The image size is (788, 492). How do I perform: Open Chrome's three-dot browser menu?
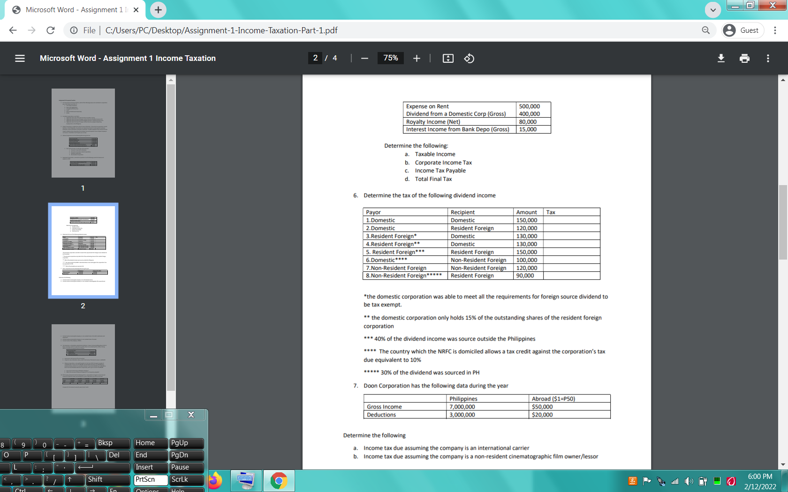pyautogui.click(x=775, y=30)
